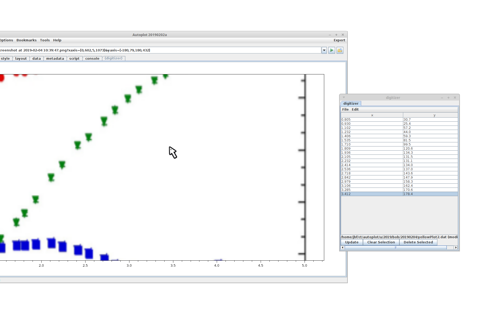Switch to the style tab
This screenshot has width=496, height=310.
pyautogui.click(x=5, y=58)
